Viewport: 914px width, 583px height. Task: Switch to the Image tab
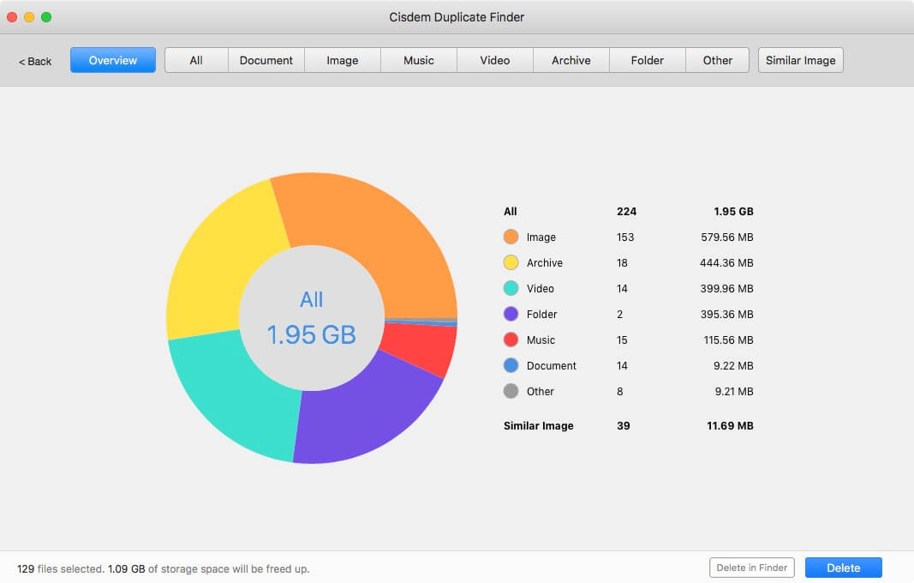tap(343, 60)
